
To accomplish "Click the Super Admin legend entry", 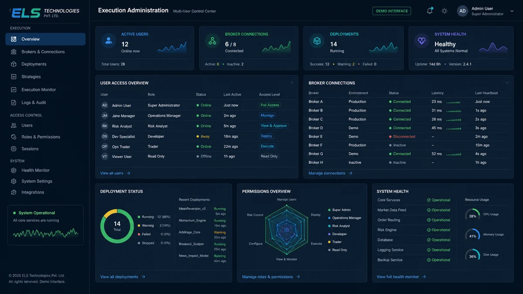I will (339, 210).
